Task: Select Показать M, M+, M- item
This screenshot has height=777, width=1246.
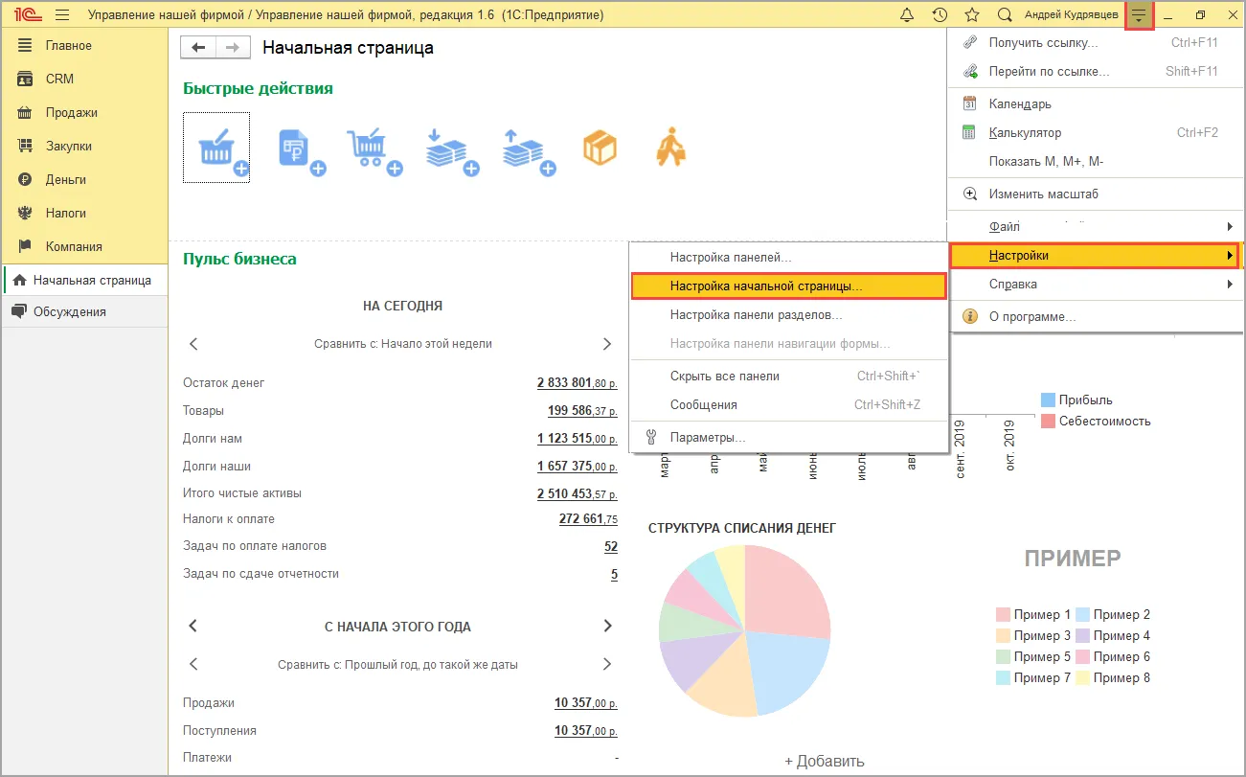Action: pyautogui.click(x=1095, y=161)
